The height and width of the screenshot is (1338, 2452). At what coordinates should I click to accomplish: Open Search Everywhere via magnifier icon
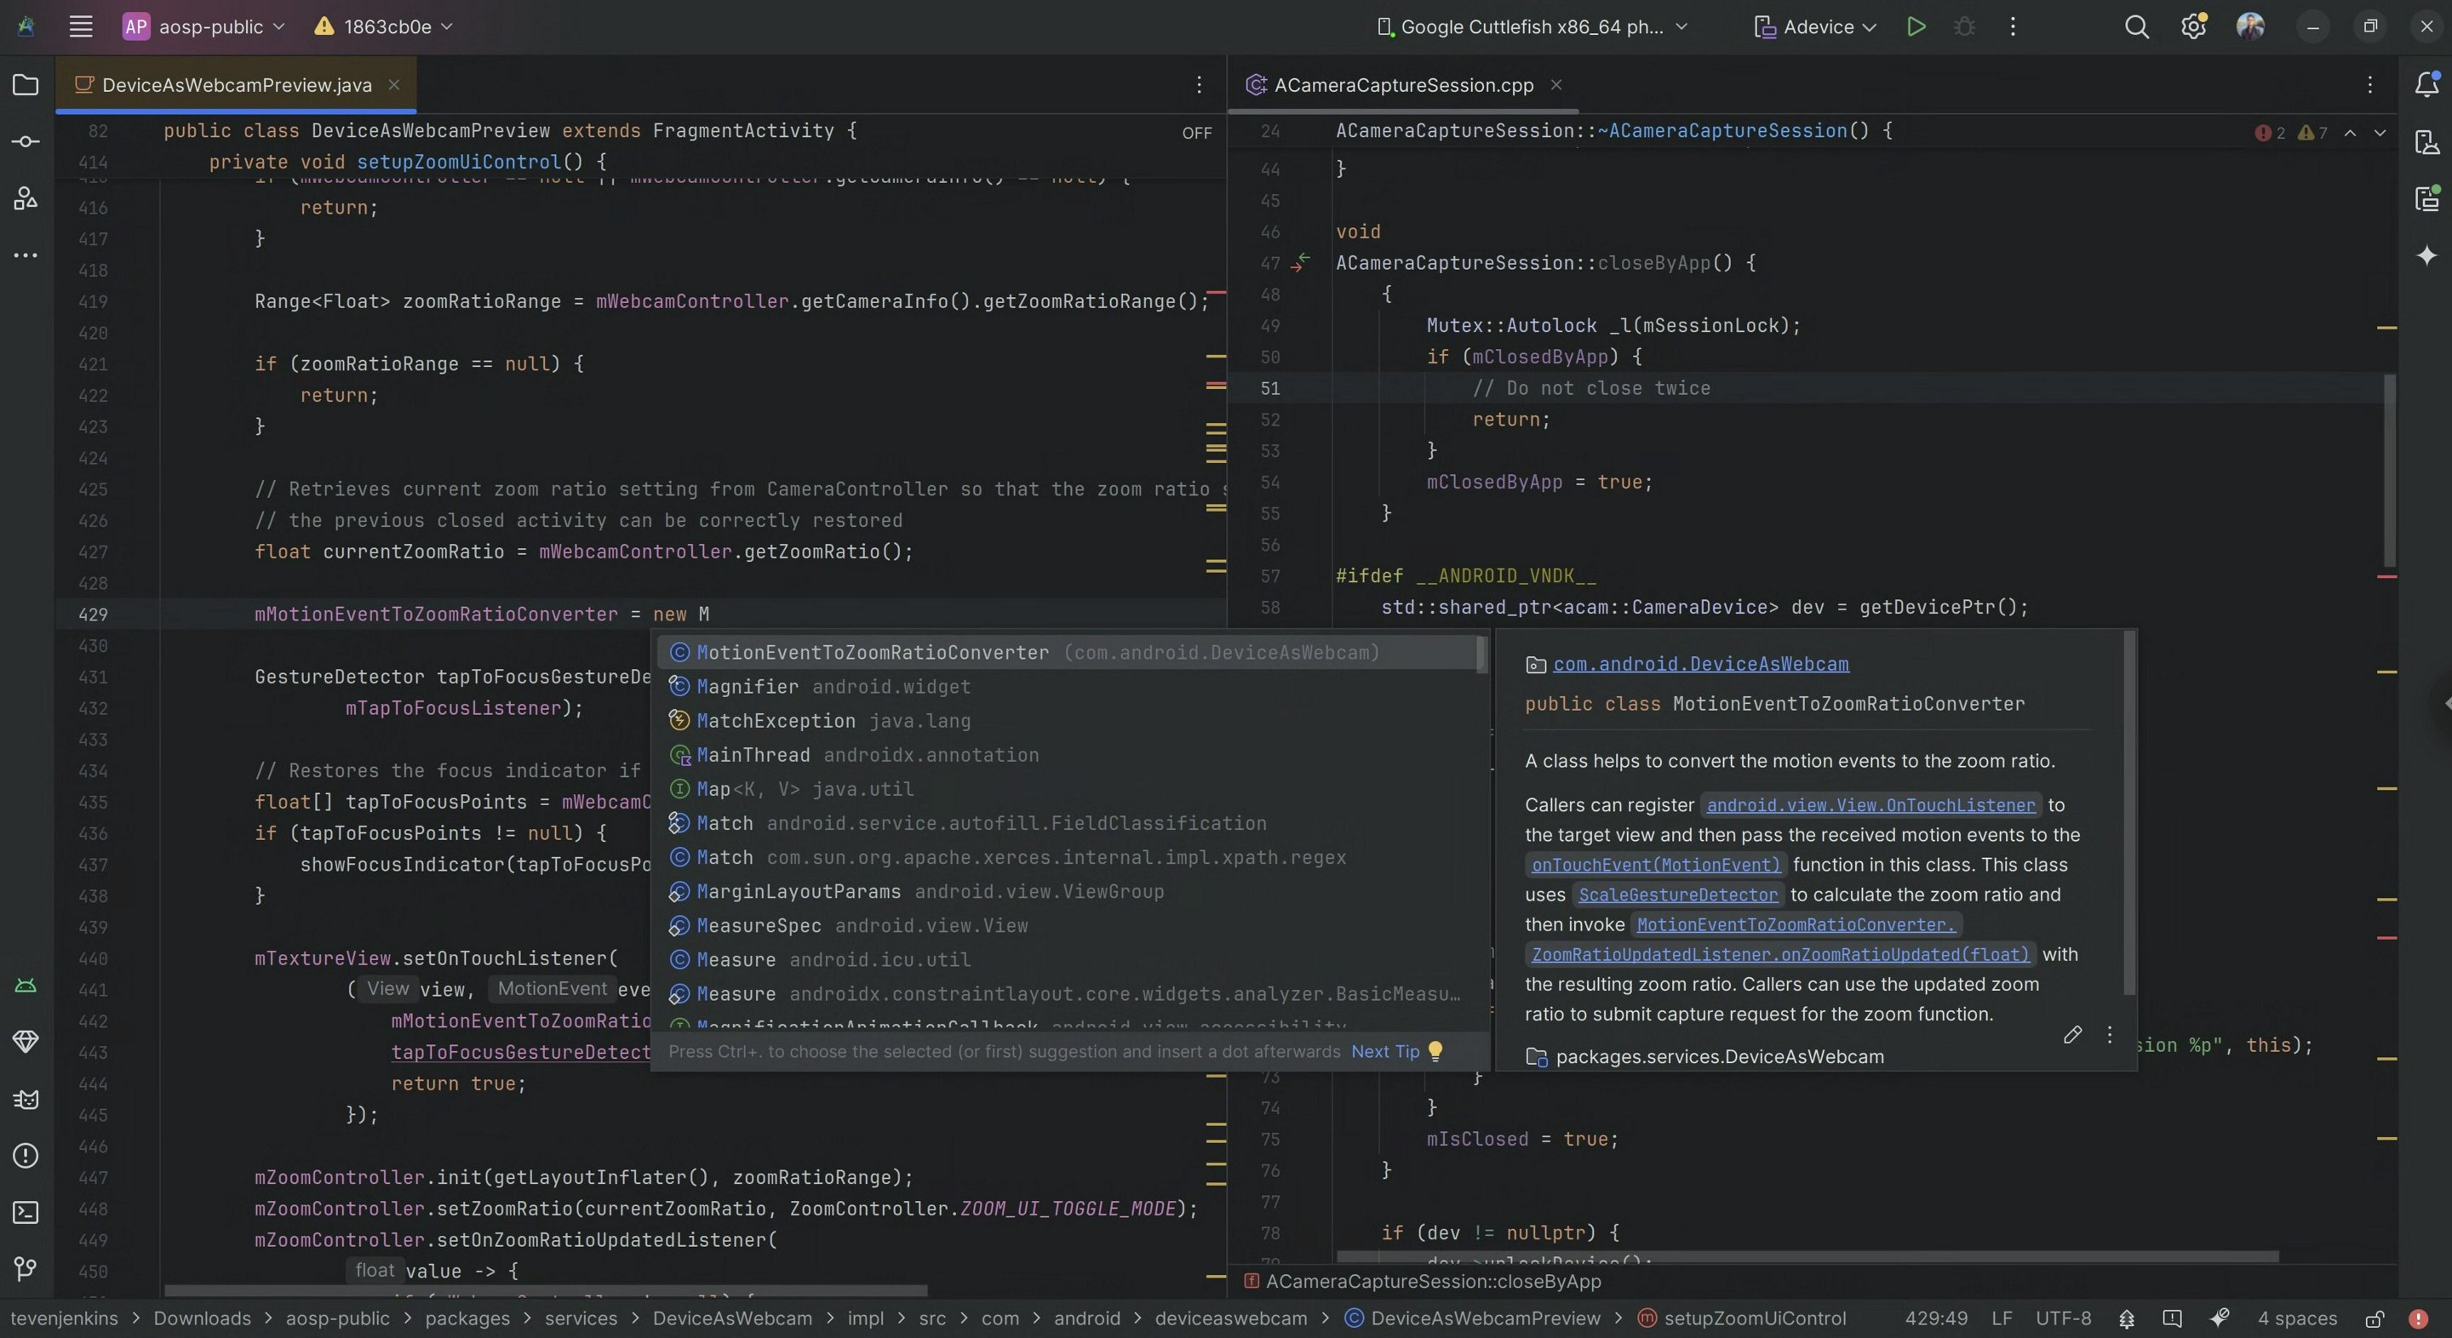pyautogui.click(x=2137, y=26)
